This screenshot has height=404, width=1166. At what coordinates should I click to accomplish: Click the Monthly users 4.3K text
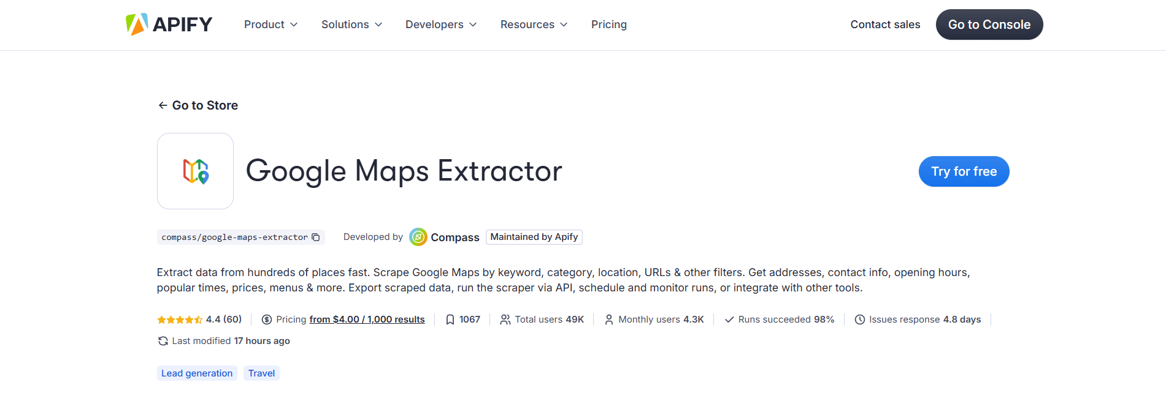click(x=661, y=320)
